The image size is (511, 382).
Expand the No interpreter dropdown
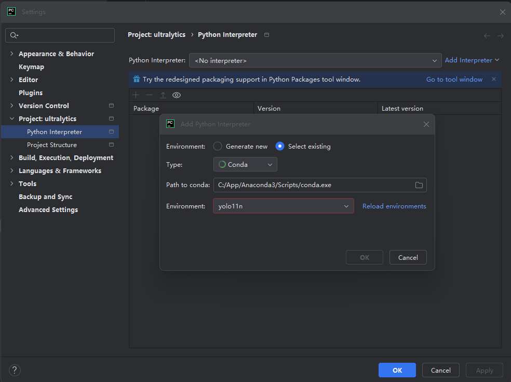coord(315,61)
